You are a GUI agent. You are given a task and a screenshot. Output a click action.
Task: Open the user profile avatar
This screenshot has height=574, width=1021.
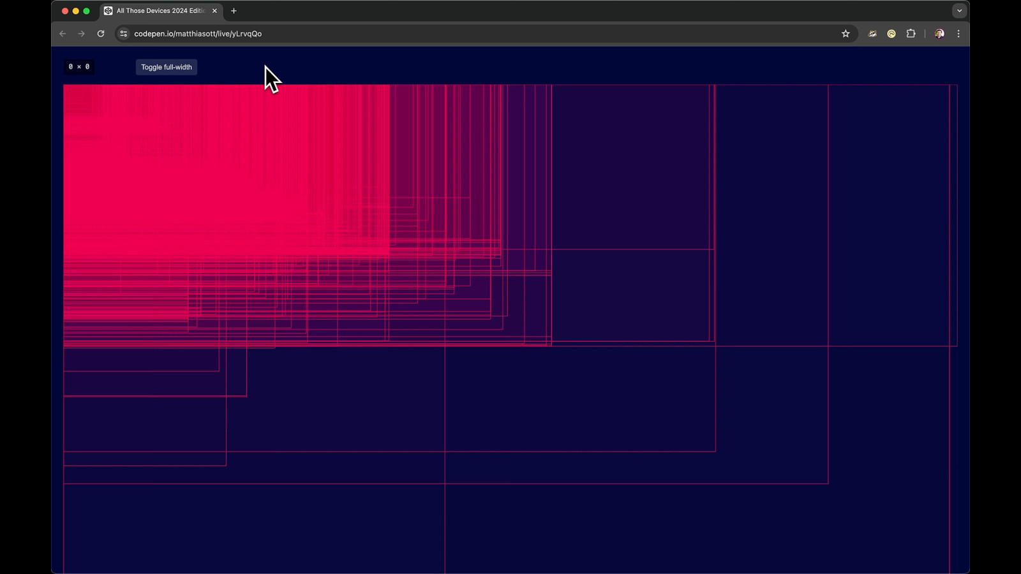tap(939, 34)
